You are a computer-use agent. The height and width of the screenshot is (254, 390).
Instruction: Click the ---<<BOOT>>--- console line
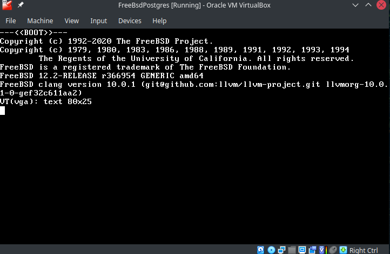[x=33, y=32]
